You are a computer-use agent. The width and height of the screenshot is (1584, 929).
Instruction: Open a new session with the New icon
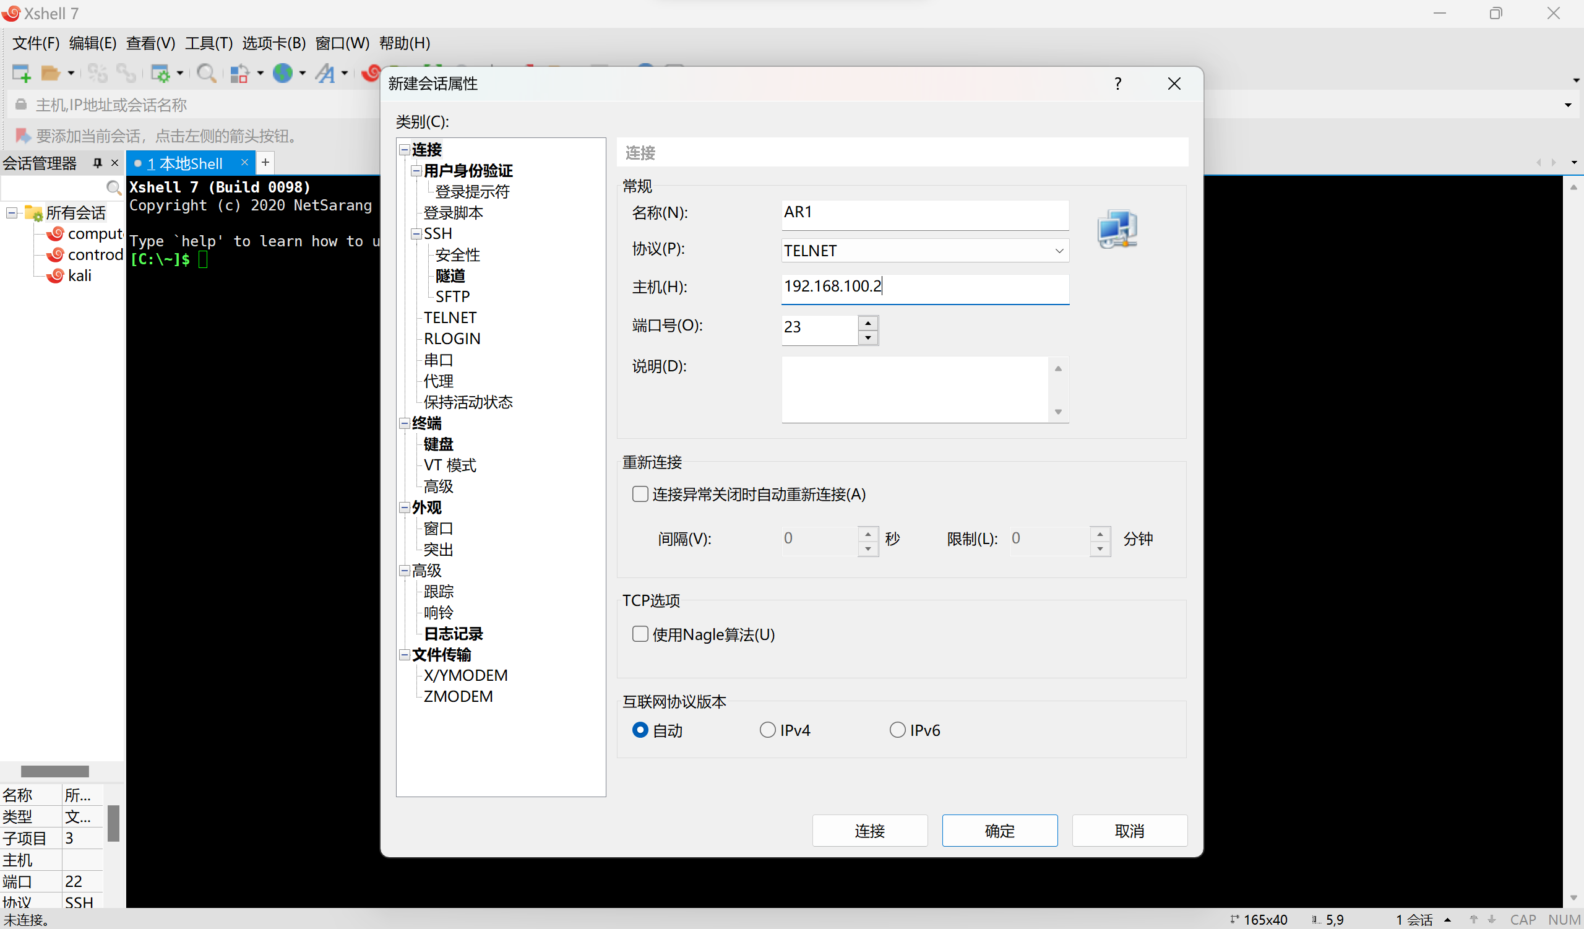tap(21, 73)
